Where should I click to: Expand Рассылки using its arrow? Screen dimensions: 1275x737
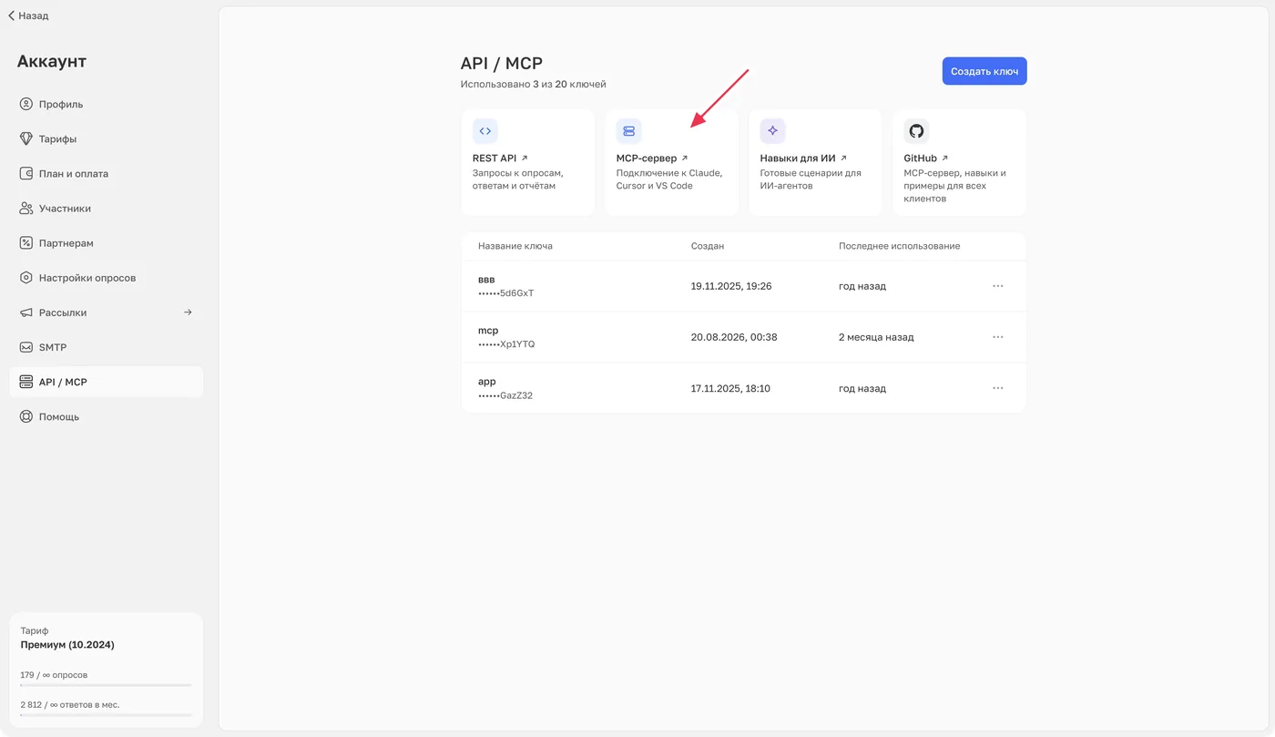tap(188, 312)
